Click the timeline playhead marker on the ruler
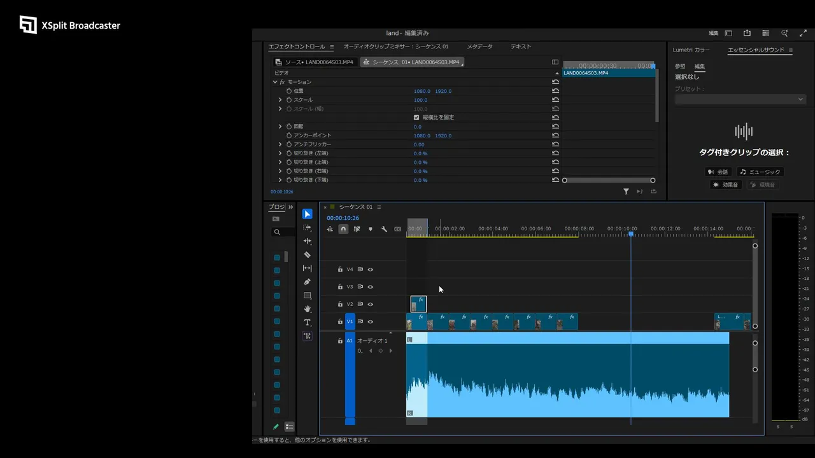 (x=631, y=234)
